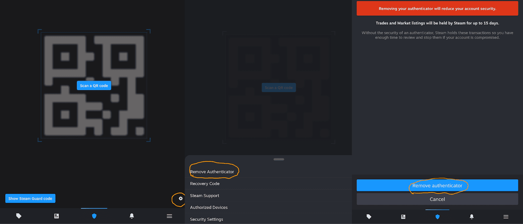The height and width of the screenshot is (224, 523).
Task: Click the red account security warning banner
Action: click(437, 8)
